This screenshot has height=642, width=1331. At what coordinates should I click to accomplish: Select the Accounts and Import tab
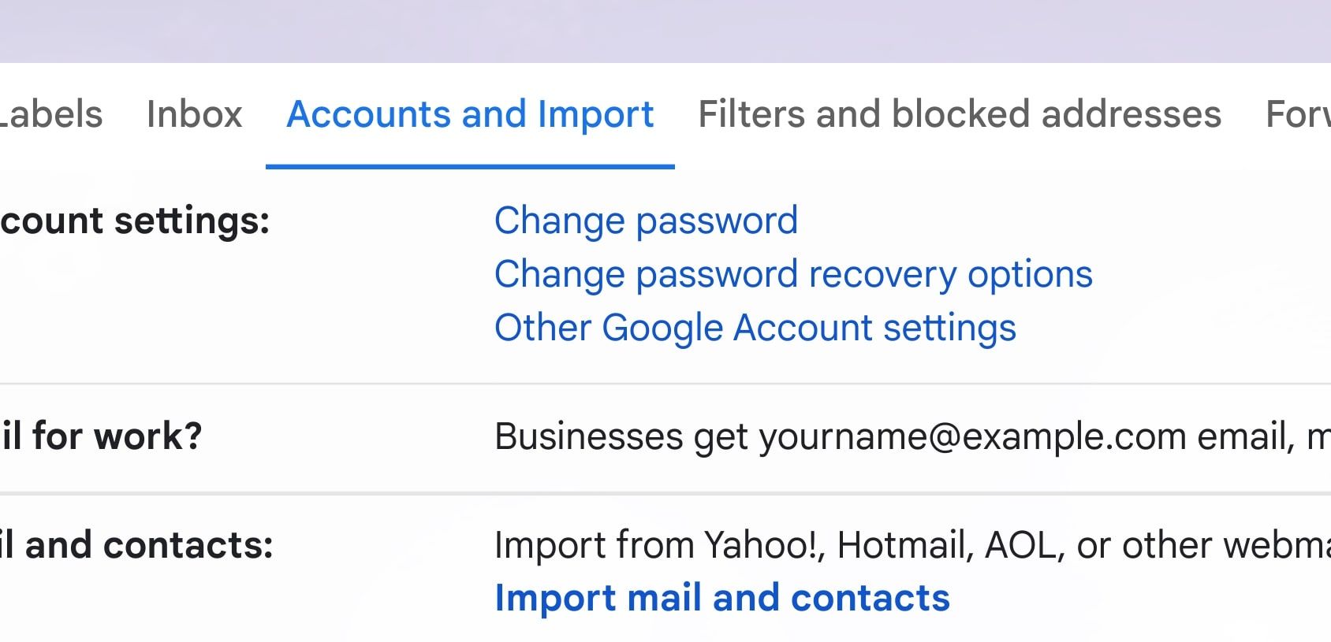point(470,114)
